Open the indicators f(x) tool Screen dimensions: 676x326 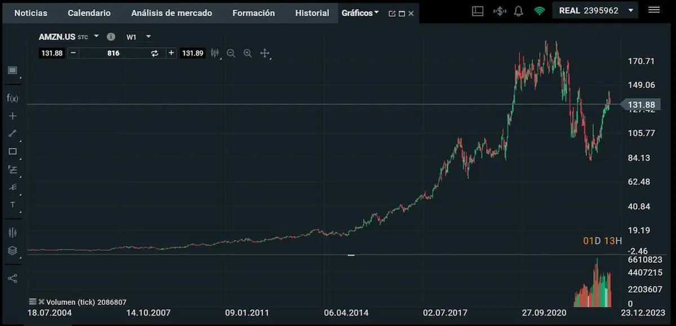pos(12,98)
